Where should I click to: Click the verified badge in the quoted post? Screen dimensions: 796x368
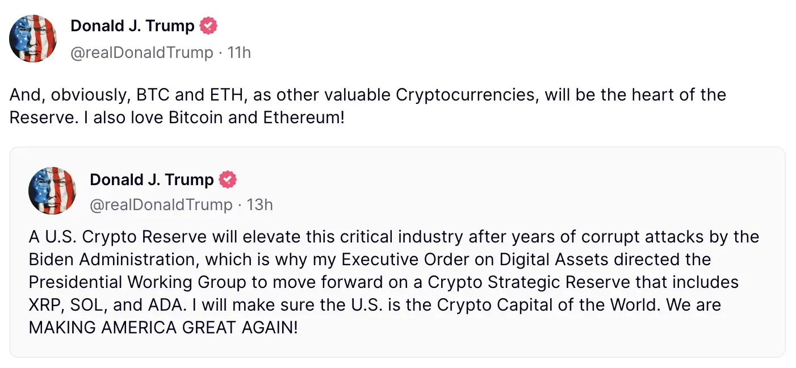pyautogui.click(x=228, y=180)
